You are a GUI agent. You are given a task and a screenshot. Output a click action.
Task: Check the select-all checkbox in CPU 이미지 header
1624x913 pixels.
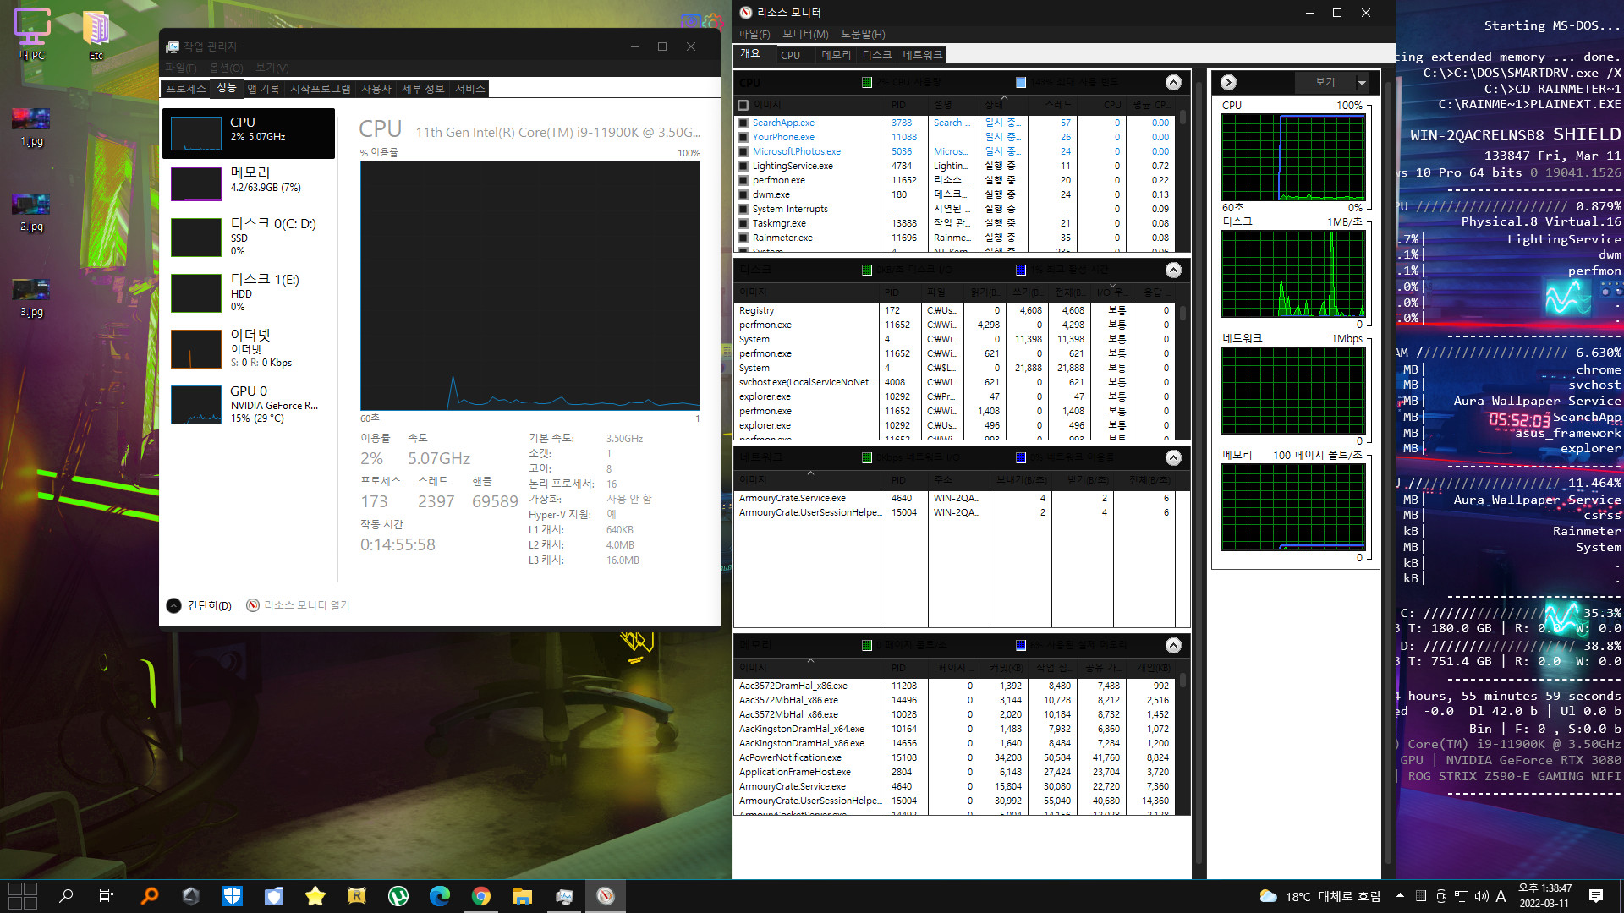tap(743, 106)
